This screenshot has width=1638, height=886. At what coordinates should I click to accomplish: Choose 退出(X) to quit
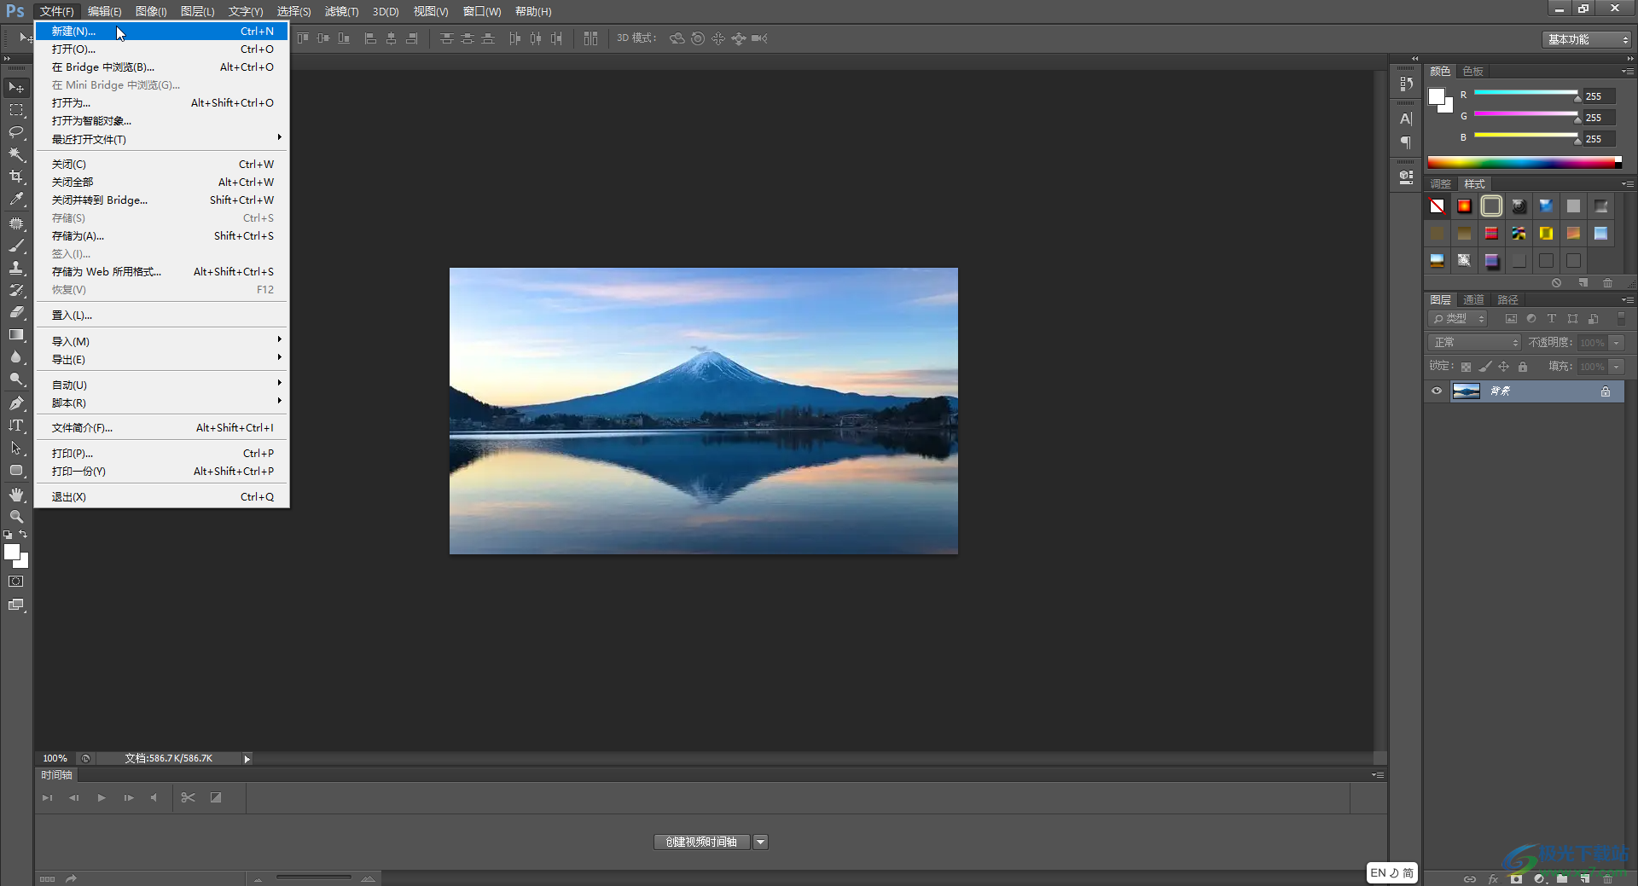(x=162, y=496)
